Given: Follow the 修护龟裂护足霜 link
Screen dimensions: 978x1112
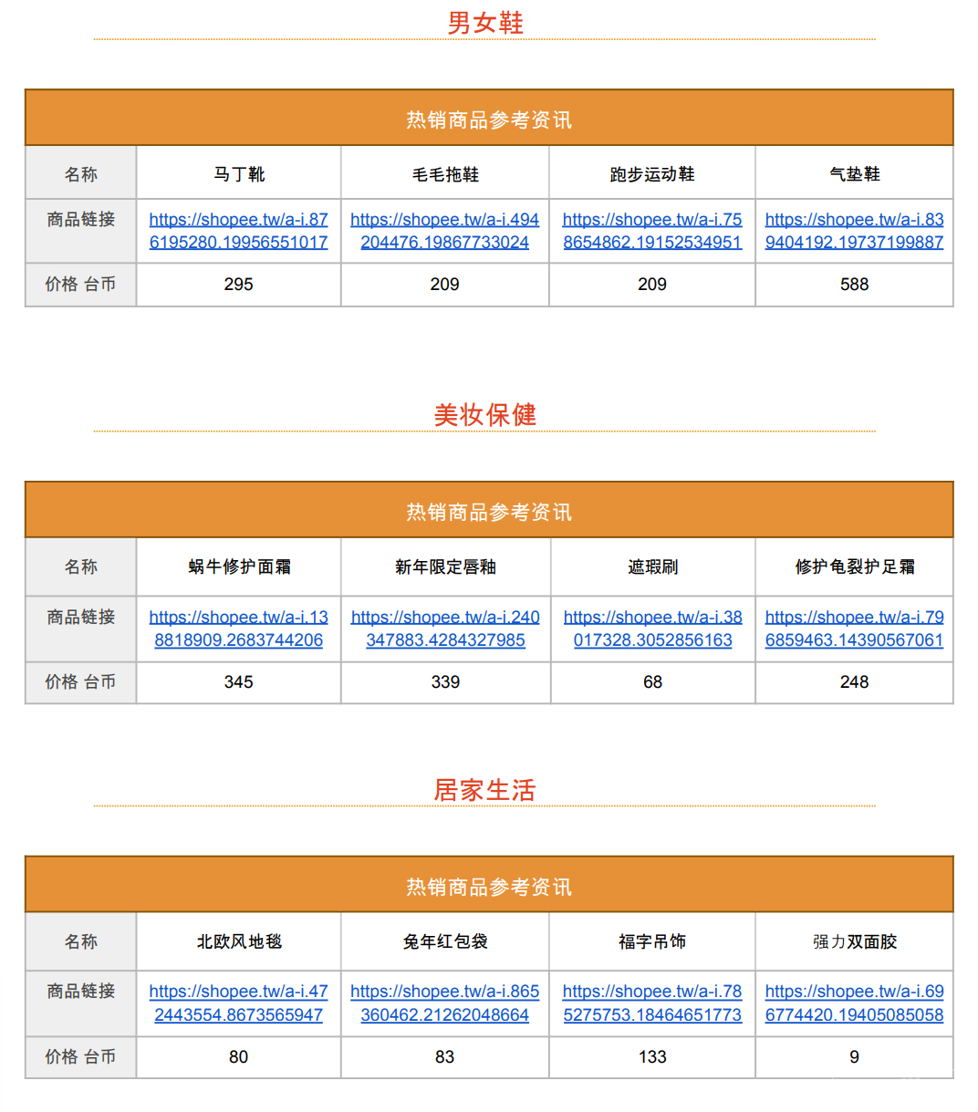Looking at the screenshot, I should pos(854,629).
